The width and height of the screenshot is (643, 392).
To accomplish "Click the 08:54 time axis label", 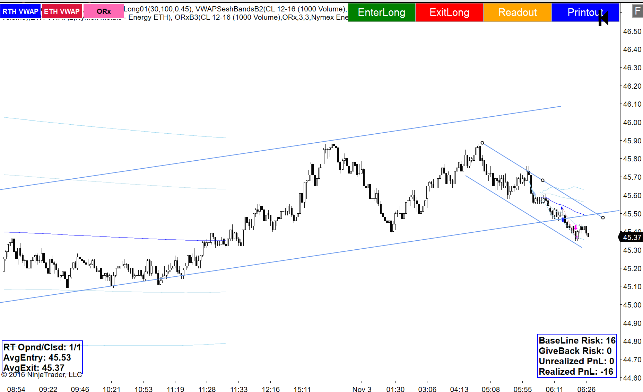I will pos(16,389).
